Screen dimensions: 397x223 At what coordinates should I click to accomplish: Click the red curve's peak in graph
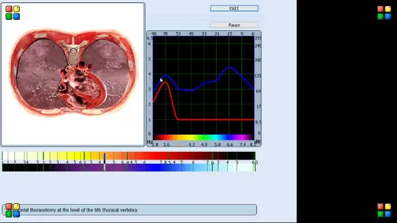pos(164,82)
